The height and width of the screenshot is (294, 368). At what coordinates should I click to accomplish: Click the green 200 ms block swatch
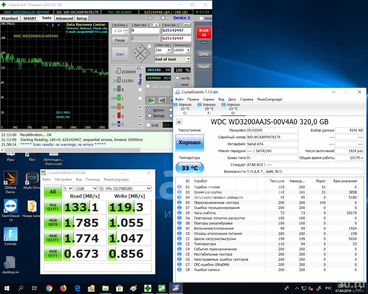coord(119,98)
